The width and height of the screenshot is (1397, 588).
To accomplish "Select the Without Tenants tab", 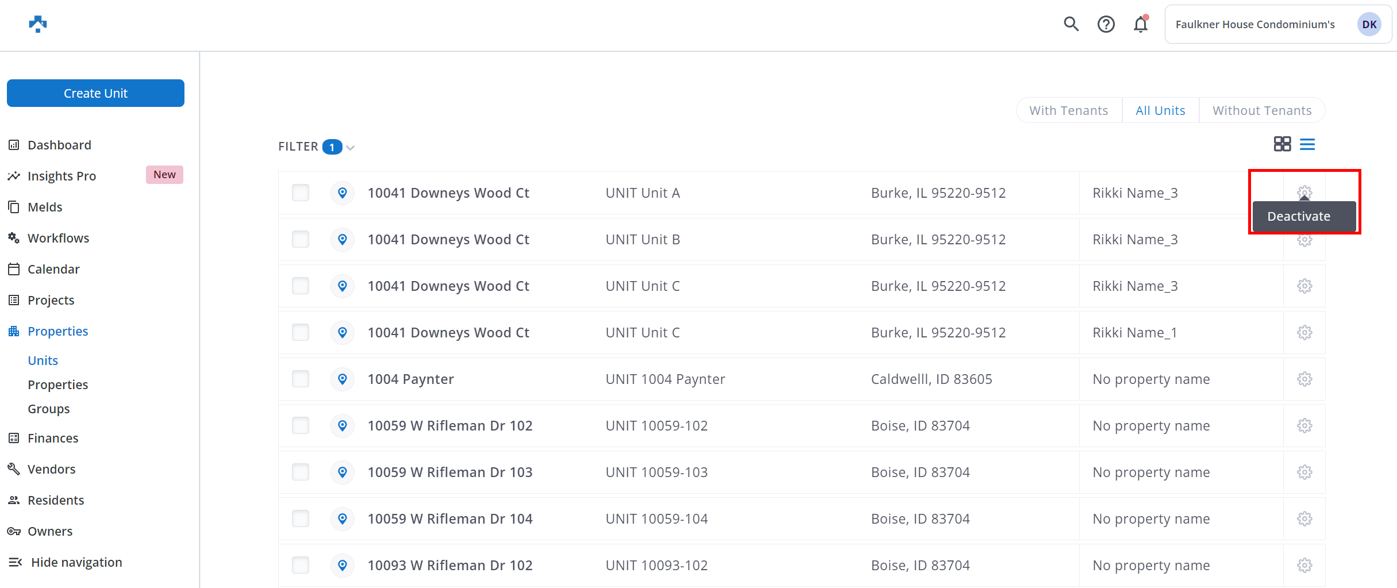I will [x=1262, y=110].
